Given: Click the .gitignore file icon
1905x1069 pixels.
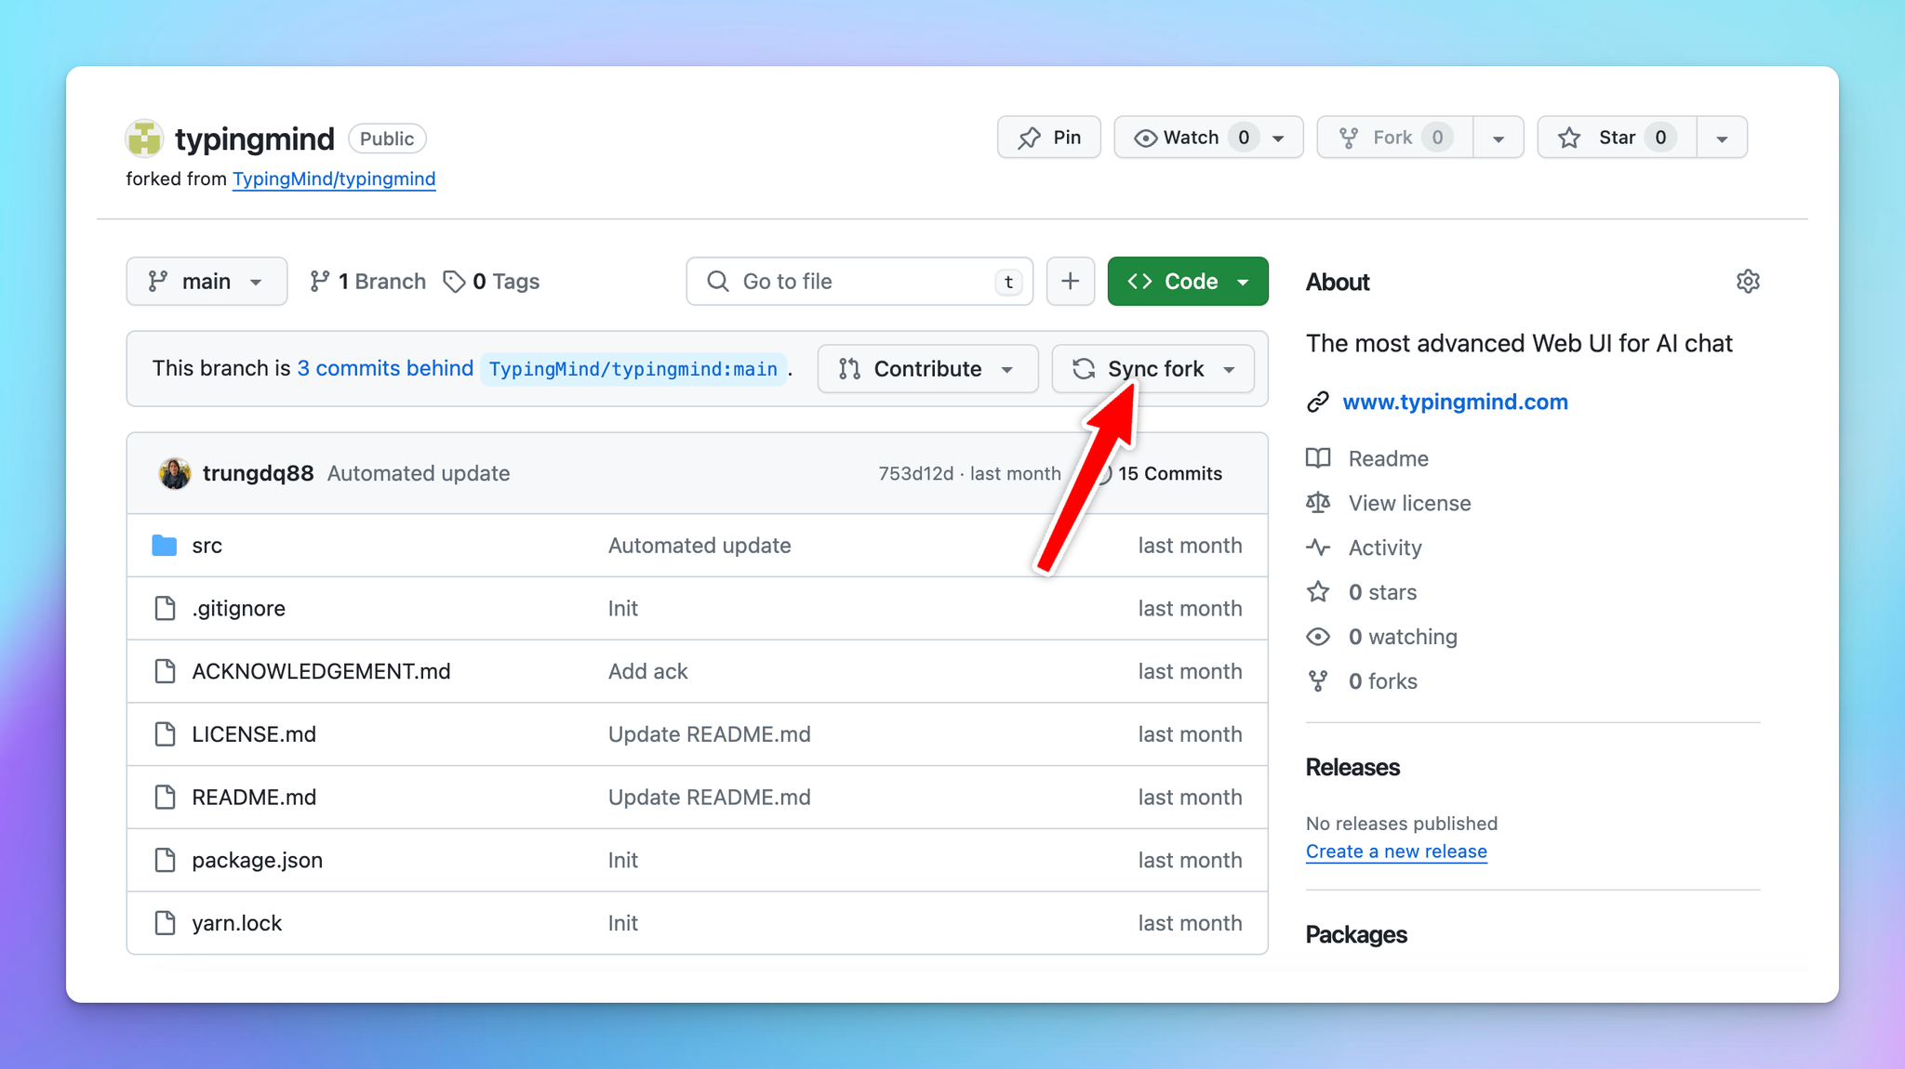Looking at the screenshot, I should coord(165,608).
